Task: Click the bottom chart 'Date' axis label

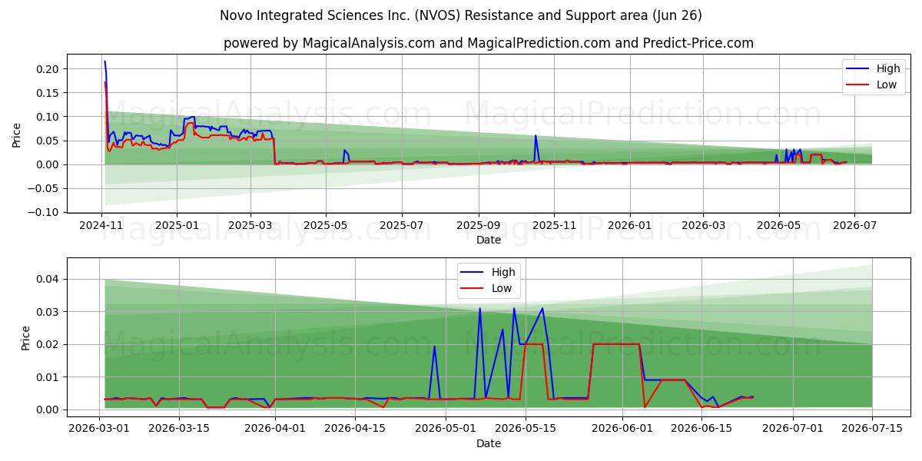Action: (489, 443)
